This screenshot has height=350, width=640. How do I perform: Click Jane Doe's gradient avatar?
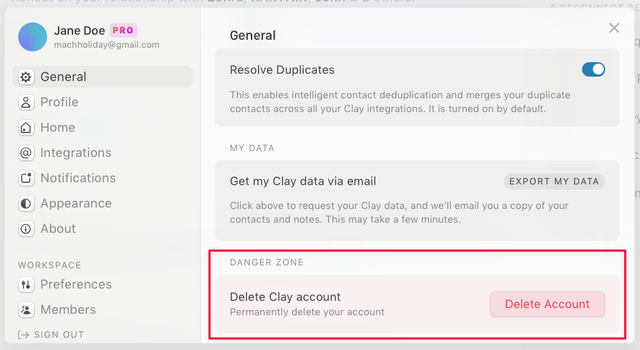(33, 37)
